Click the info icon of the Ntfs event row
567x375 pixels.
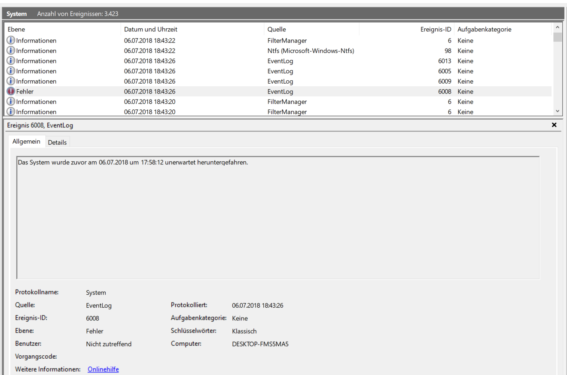(x=11, y=51)
